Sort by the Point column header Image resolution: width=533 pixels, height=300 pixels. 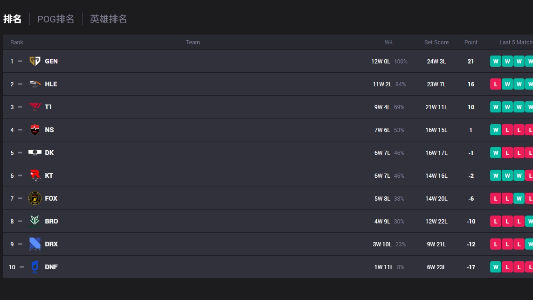pos(471,42)
